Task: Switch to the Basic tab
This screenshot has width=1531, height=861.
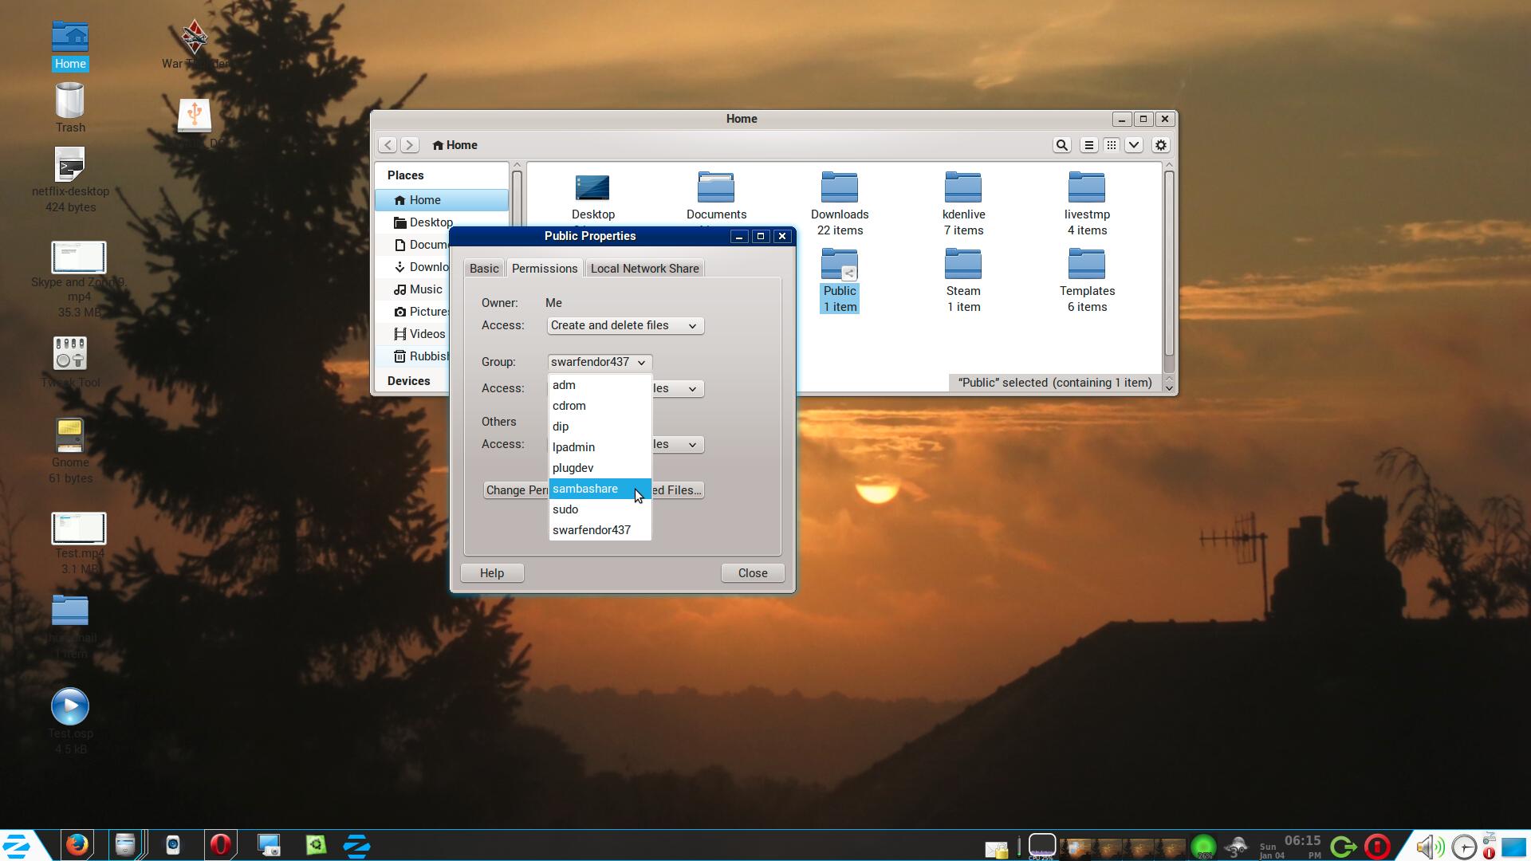Action: point(484,269)
